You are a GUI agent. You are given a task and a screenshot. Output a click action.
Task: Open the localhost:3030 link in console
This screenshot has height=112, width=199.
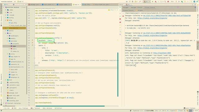click(162, 53)
